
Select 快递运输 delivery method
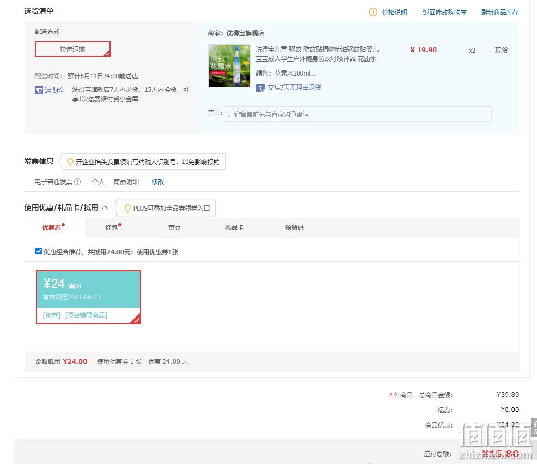tap(72, 49)
